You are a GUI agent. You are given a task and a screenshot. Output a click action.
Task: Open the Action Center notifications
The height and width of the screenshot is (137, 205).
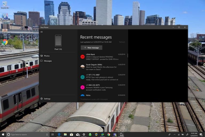(201, 135)
